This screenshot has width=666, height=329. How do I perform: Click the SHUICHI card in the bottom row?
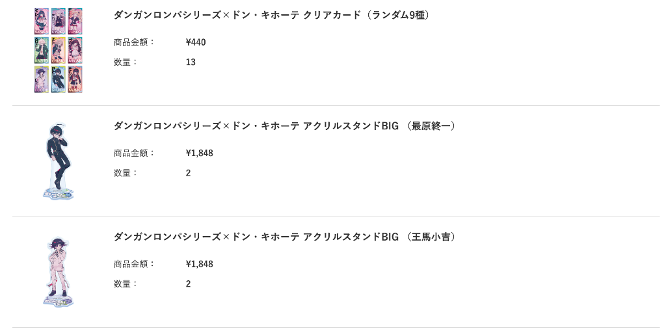(58, 79)
